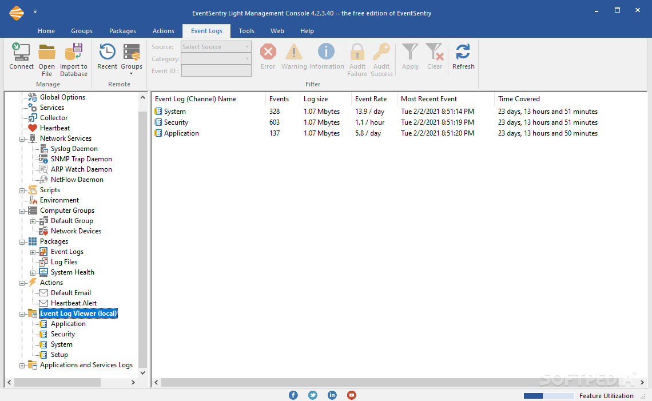Viewport: 652px width, 401px height.
Task: Collapse the Actions tree node
Action: point(22,283)
